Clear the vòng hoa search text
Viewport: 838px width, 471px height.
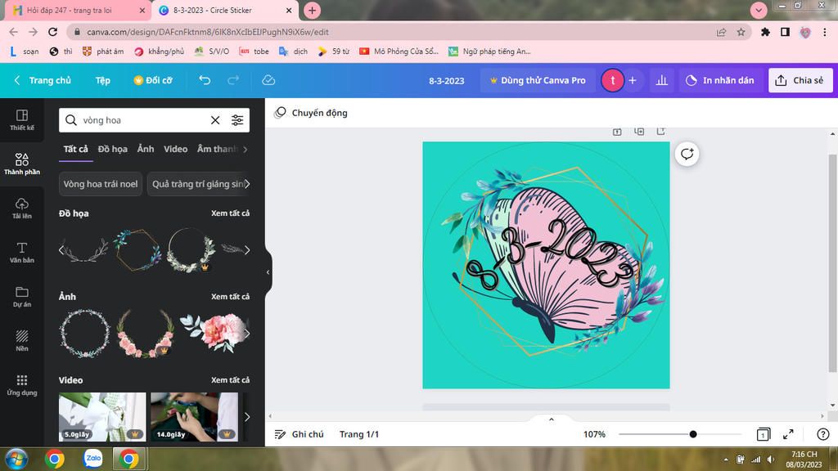click(215, 120)
